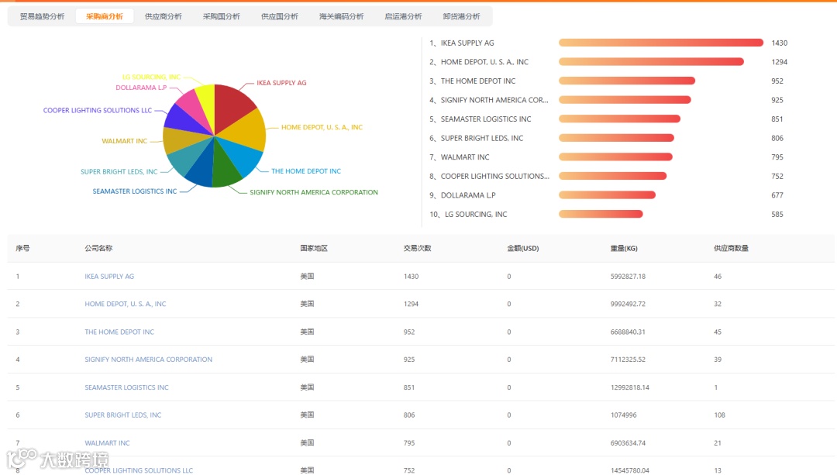The image size is (837, 475).
Task: Click the DOLLARAMA L.P pie chart label
Action: 141,88
